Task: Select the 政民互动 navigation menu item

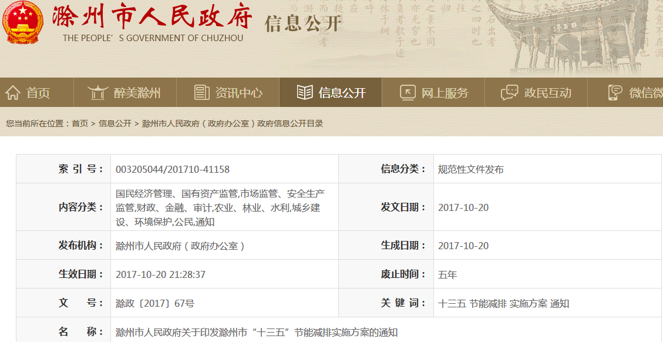Action: tap(547, 93)
